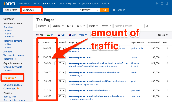Sort by the Its volume column header
Viewport: 172px width, 102px height.
click(153, 42)
